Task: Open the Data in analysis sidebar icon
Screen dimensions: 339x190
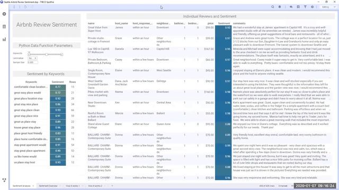Action: pos(4,26)
